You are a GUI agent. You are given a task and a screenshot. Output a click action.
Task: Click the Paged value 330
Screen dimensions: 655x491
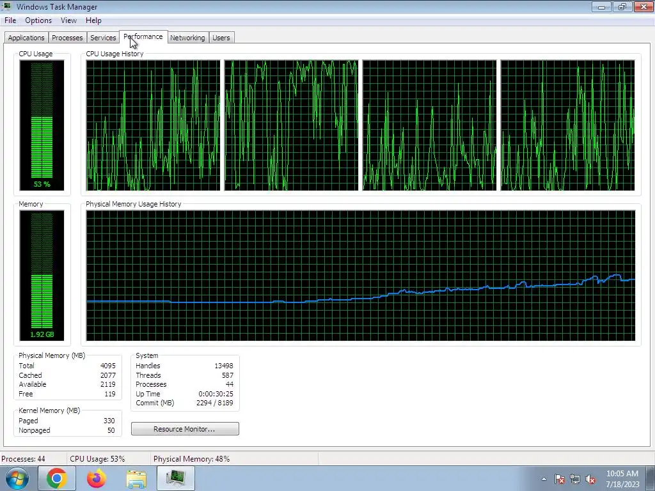pos(109,421)
